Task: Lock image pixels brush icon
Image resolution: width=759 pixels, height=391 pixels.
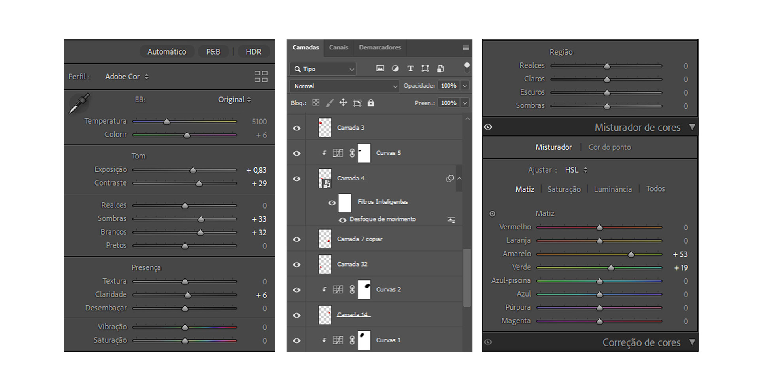Action: click(329, 103)
